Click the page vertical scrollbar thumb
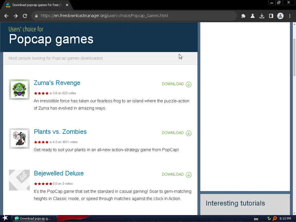This screenshot has width=296, height=222. pos(294,58)
